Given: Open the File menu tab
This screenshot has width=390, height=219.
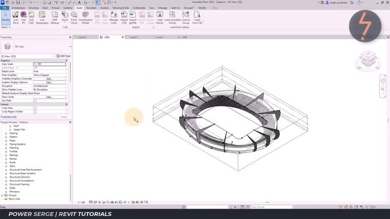Looking at the screenshot, I should tap(4, 8).
